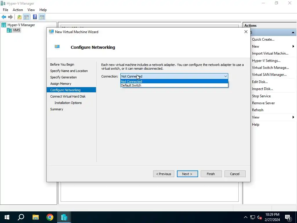Screen dimensions: 297x223
Task: Open Hyper-V Settings action
Action: coord(266,61)
